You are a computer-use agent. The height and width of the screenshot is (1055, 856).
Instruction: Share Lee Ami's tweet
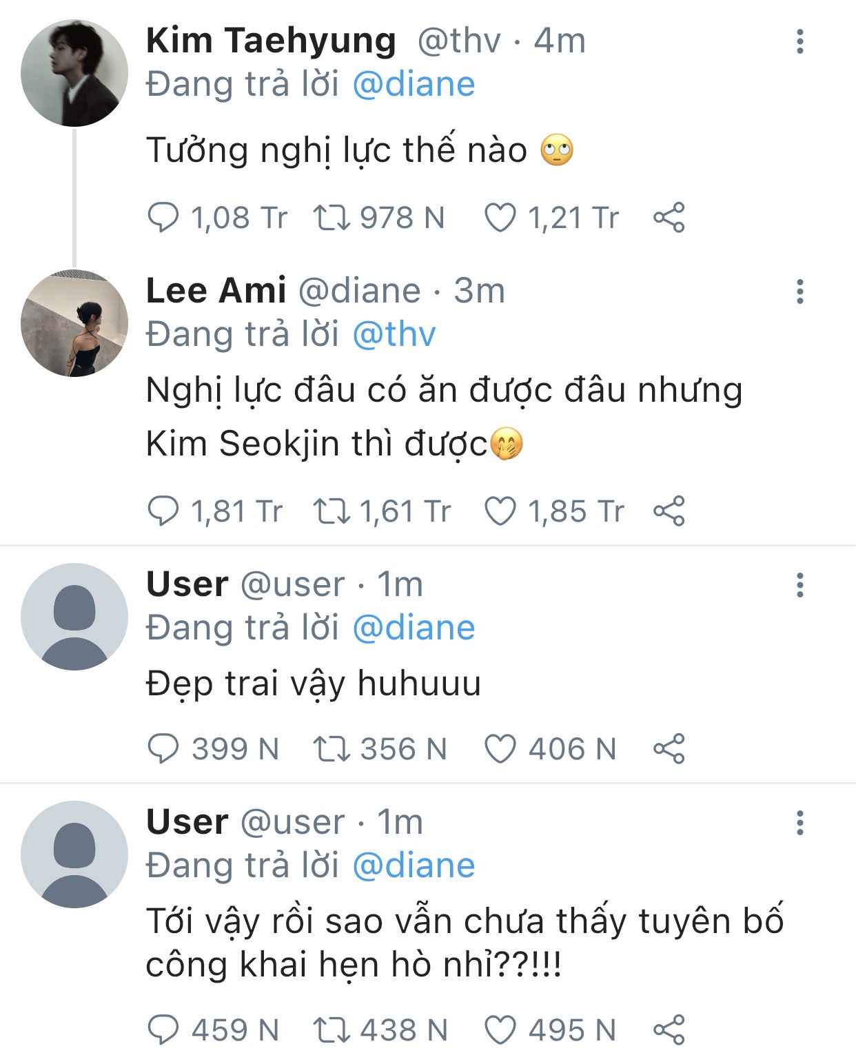669,511
